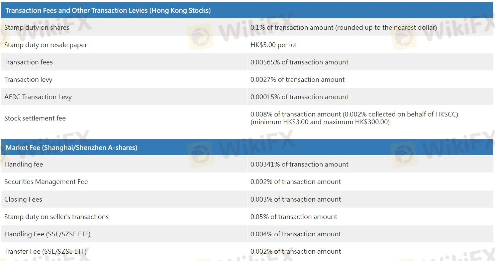This screenshot has height=261, width=495.
Task: Click the 0.00341% of transaction amount value
Action: point(299,164)
